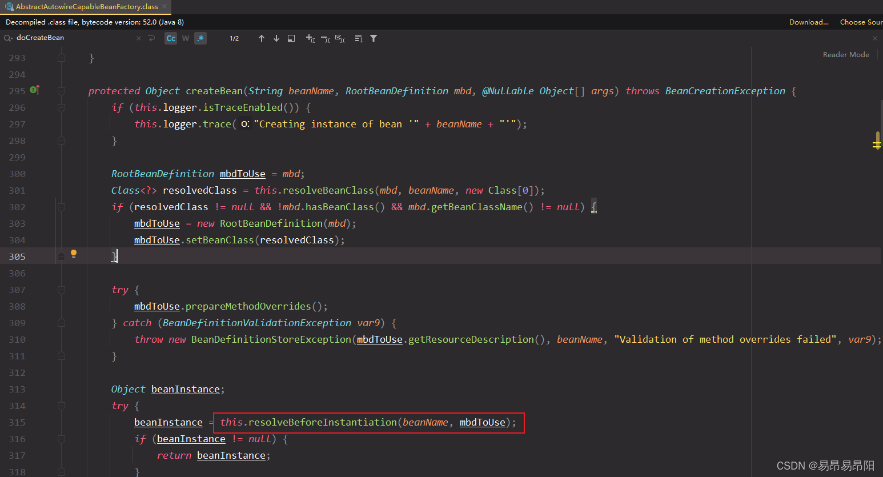This screenshot has height=477, width=883.
Task: Enable Regex mode in search bar
Action: coord(200,38)
